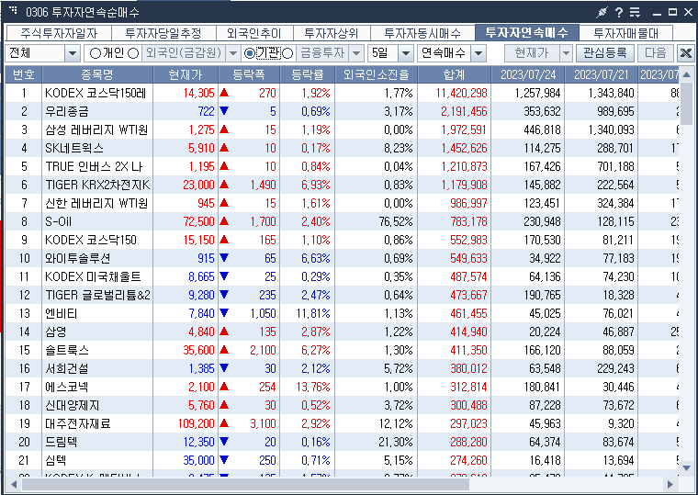This screenshot has height=495, width=698.
Task: Click the 관심등록 button
Action: (605, 53)
